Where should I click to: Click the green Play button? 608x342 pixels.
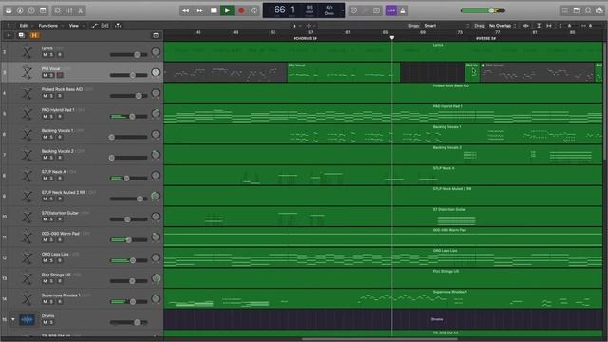pyautogui.click(x=227, y=10)
